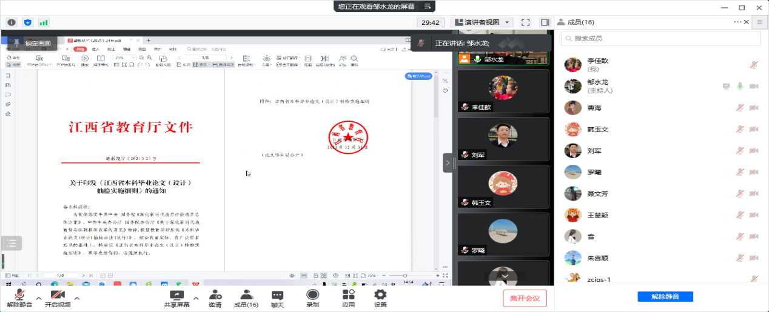This screenshot has height=312, width=769.
Task: Open the Chat window icon
Action: pos(277,294)
